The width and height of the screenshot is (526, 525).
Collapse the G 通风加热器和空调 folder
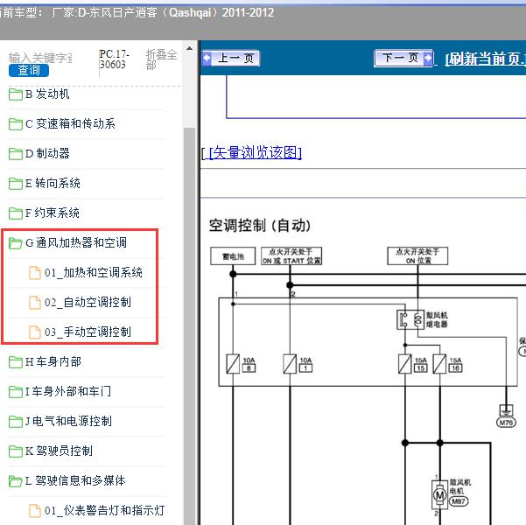tap(76, 242)
